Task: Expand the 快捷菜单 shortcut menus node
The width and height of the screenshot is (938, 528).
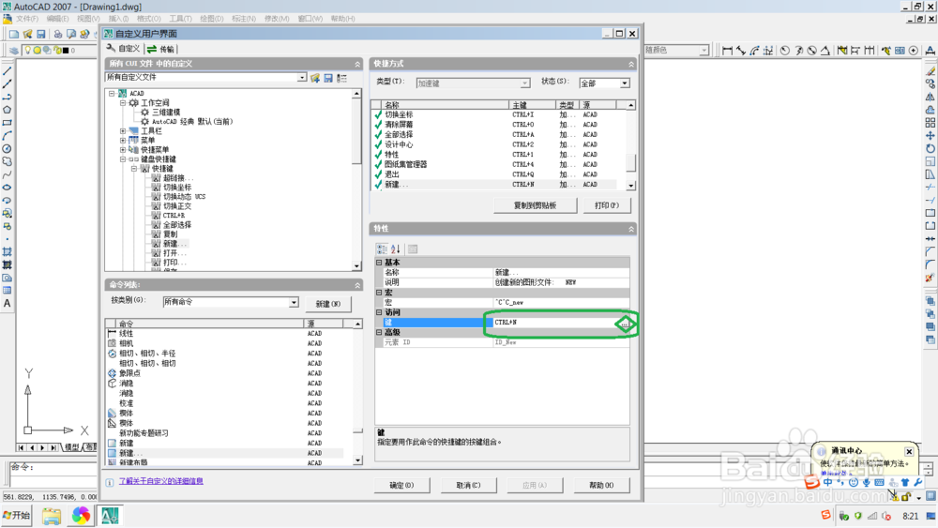Action: (x=123, y=149)
